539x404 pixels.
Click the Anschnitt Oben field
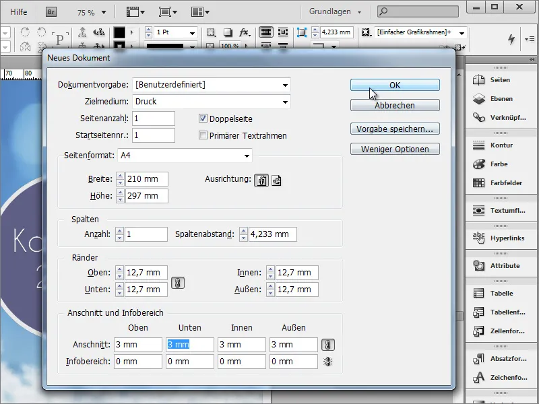(x=138, y=345)
